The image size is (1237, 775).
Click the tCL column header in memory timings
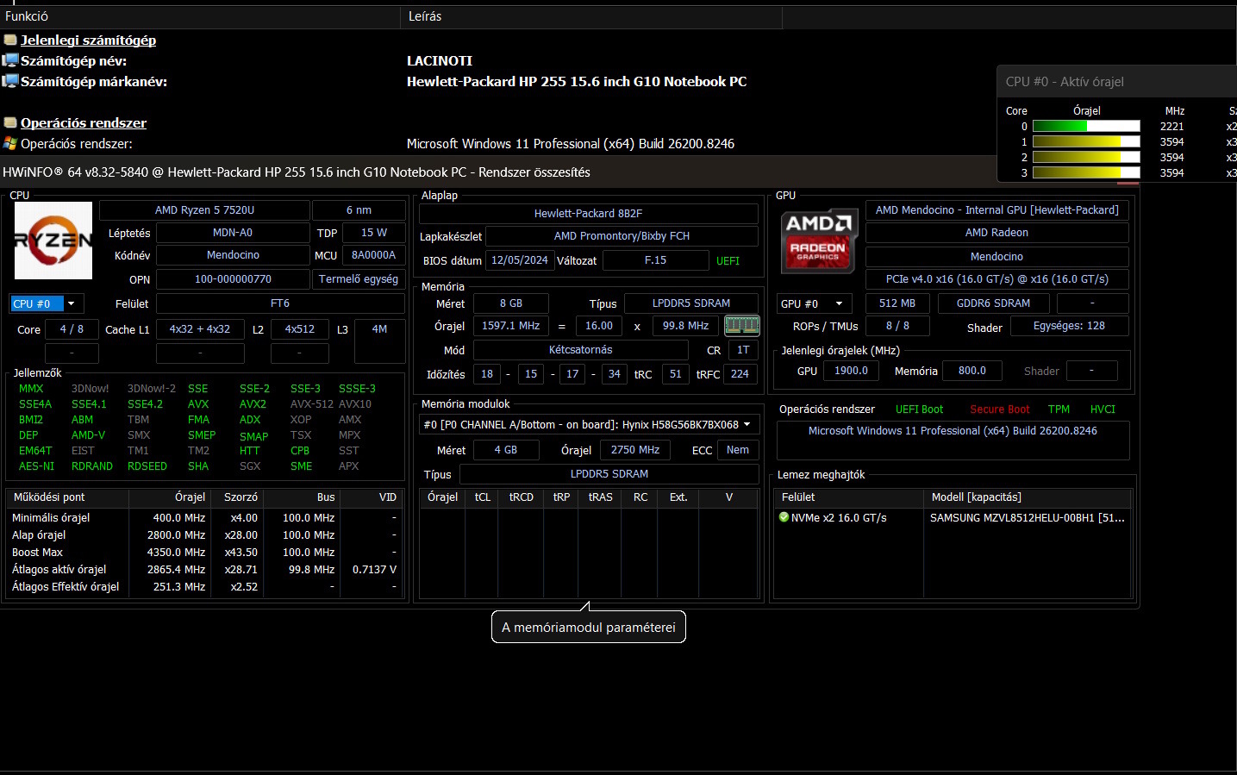pos(483,497)
